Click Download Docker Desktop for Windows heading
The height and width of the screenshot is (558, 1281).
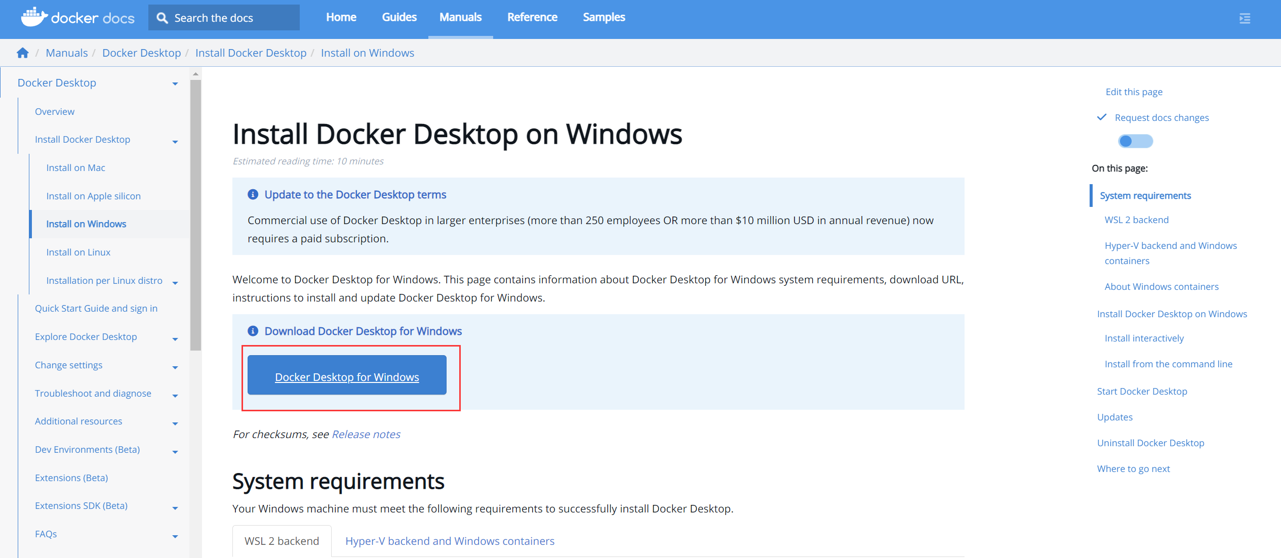click(x=363, y=331)
